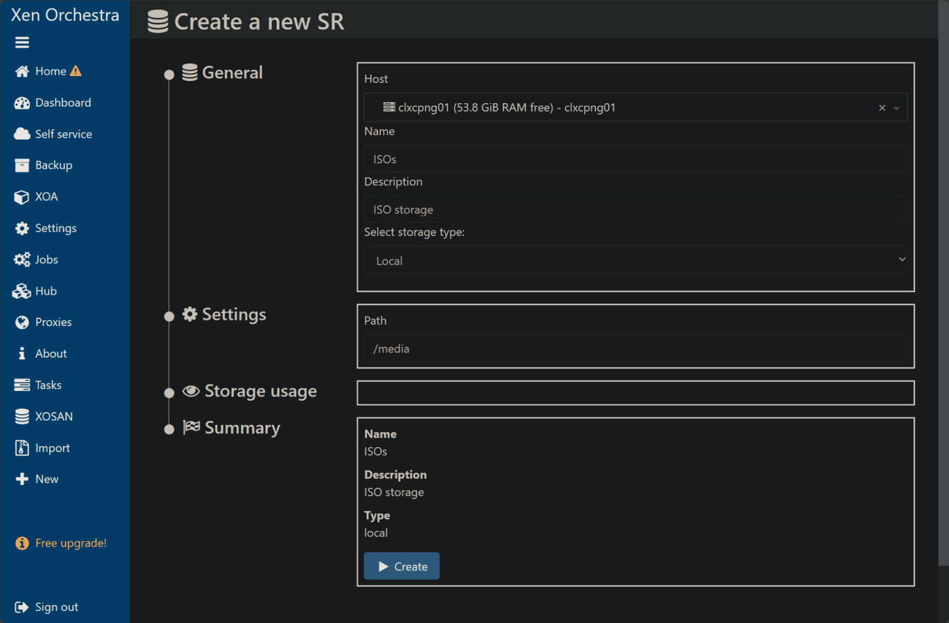Image resolution: width=949 pixels, height=623 pixels.
Task: Collapse the sidebar with the hamburger icon
Action: click(22, 42)
